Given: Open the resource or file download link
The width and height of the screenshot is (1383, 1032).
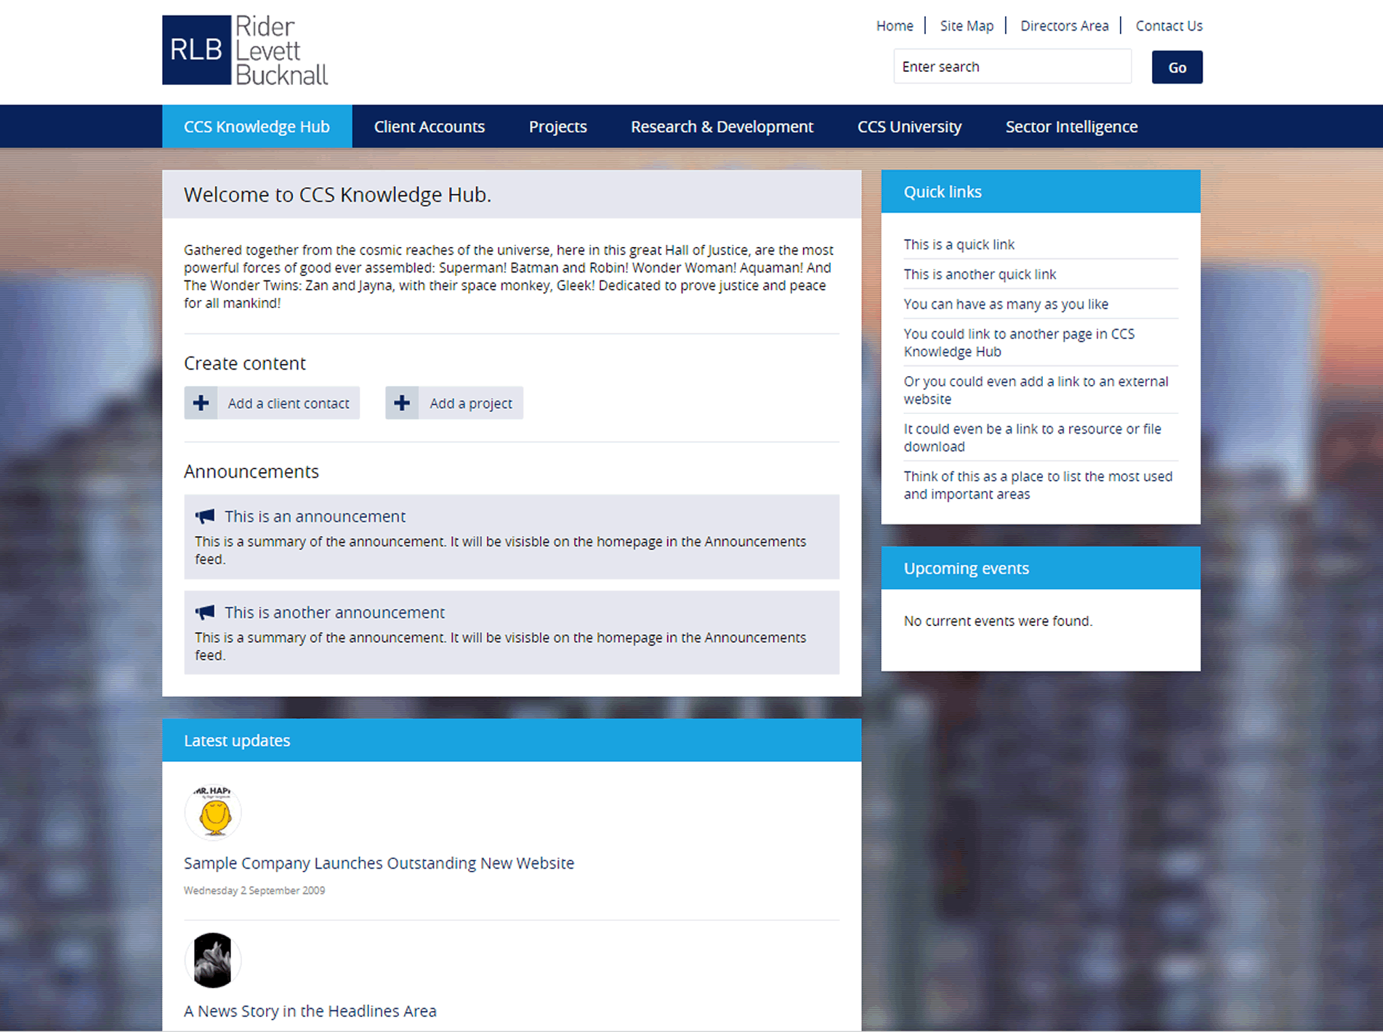Looking at the screenshot, I should click(1032, 438).
